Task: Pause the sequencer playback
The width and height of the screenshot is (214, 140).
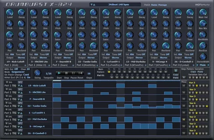Action: [73, 73]
